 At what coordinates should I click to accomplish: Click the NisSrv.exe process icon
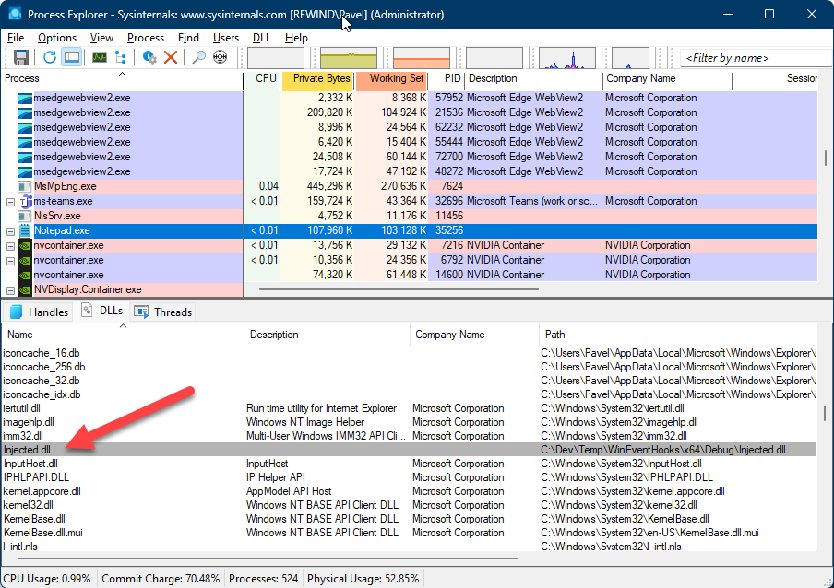pos(25,217)
